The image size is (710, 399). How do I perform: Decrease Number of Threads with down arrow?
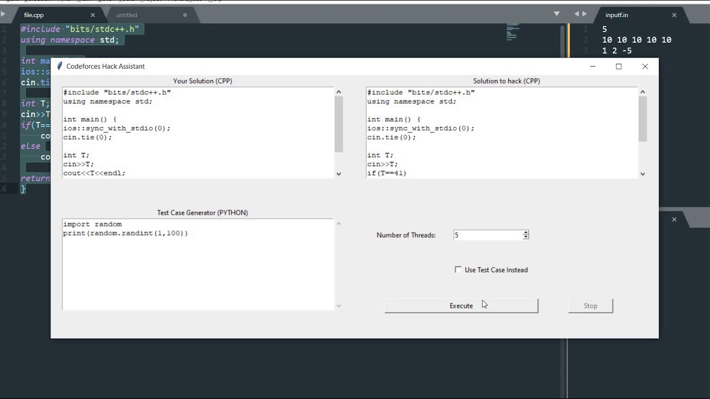click(x=526, y=237)
